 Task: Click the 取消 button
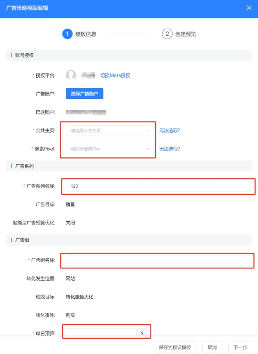coord(212,347)
